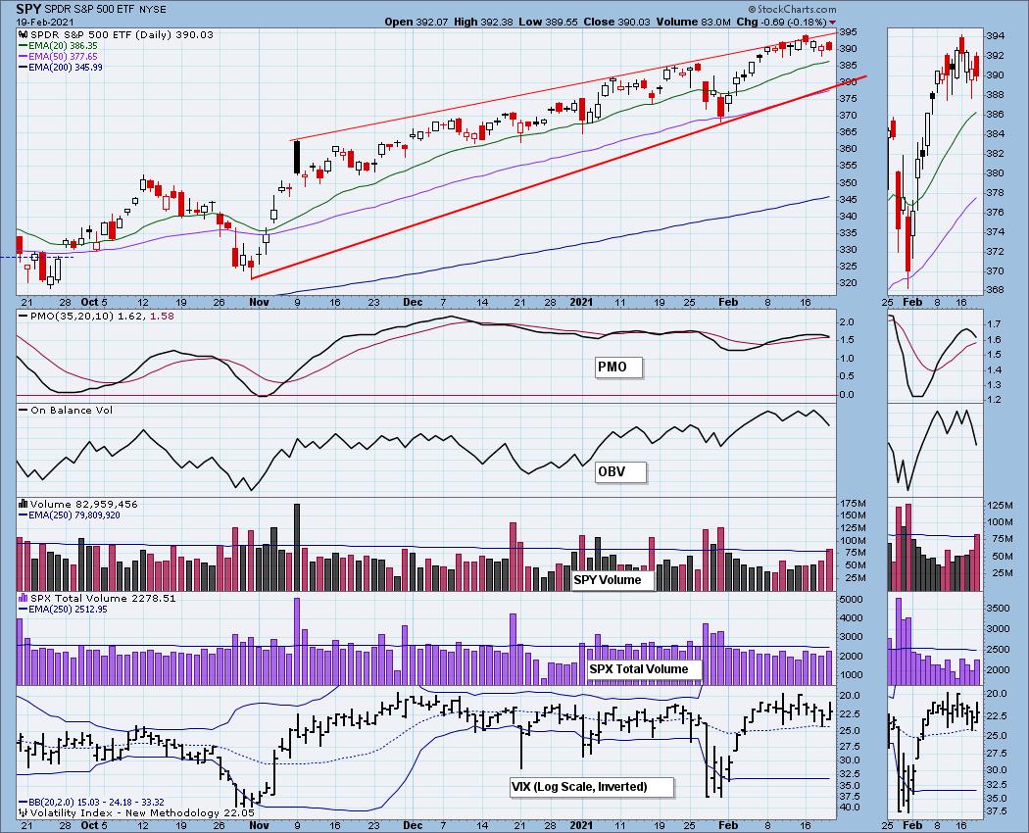Image resolution: width=1029 pixels, height=833 pixels.
Task: Click the navy EMA(200) legend line swatch
Action: pyautogui.click(x=23, y=67)
